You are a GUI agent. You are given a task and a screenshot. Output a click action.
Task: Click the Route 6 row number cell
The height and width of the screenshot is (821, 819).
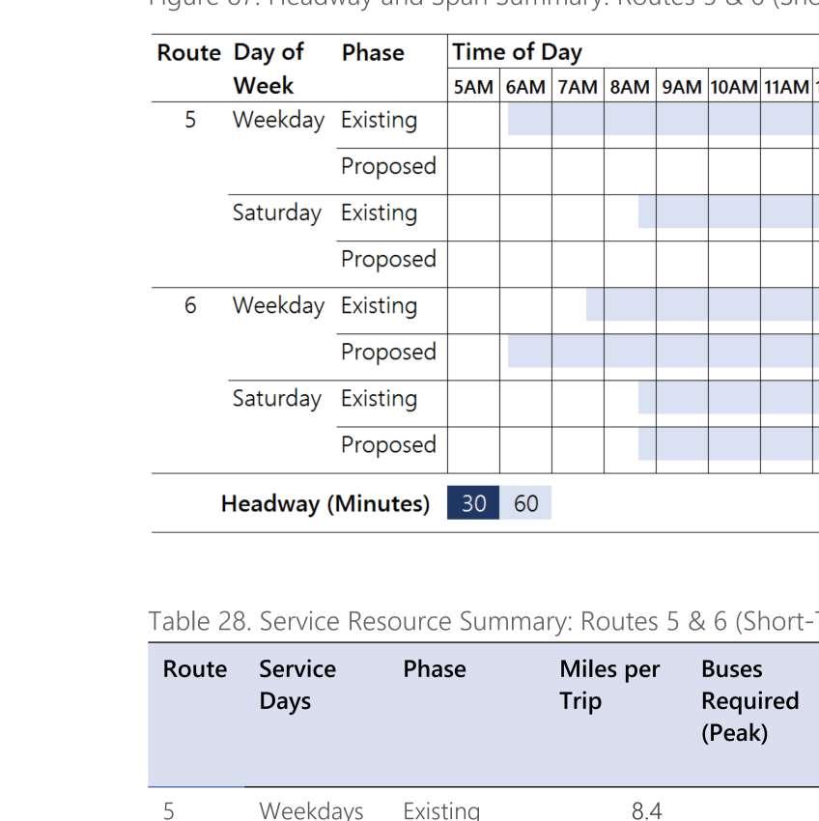tap(190, 305)
